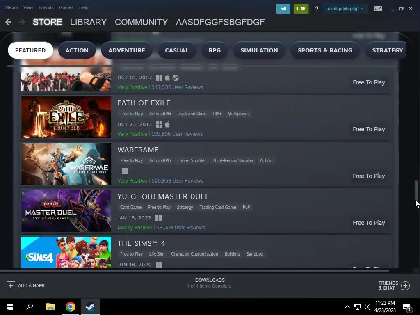The image size is (420, 315).
Task: Click the vertical scrollbar thumb of the store page
Action: (416, 191)
